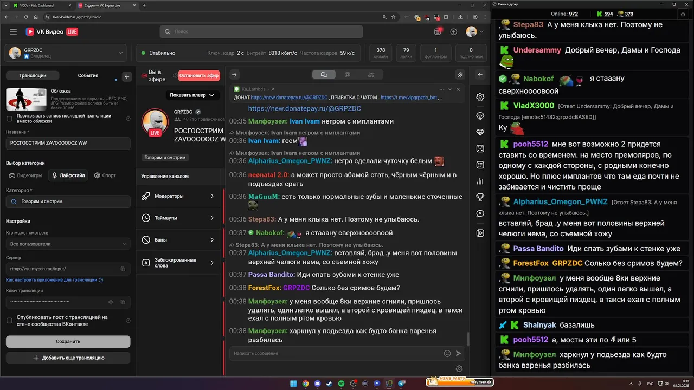Viewport: 694px width, 390px height.
Task: Select the Видеоигры category type
Action: coord(25,175)
